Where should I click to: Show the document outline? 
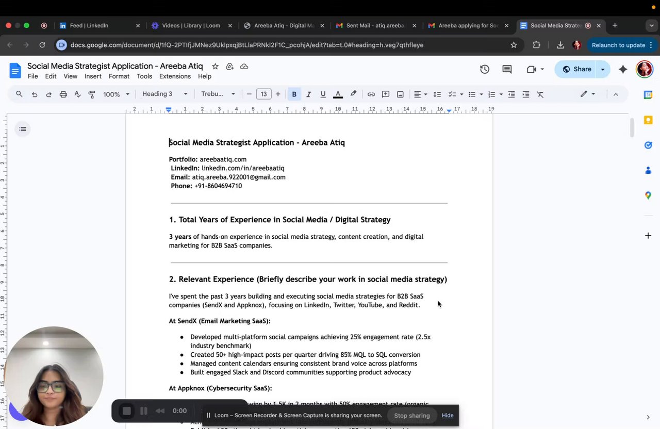click(x=23, y=129)
